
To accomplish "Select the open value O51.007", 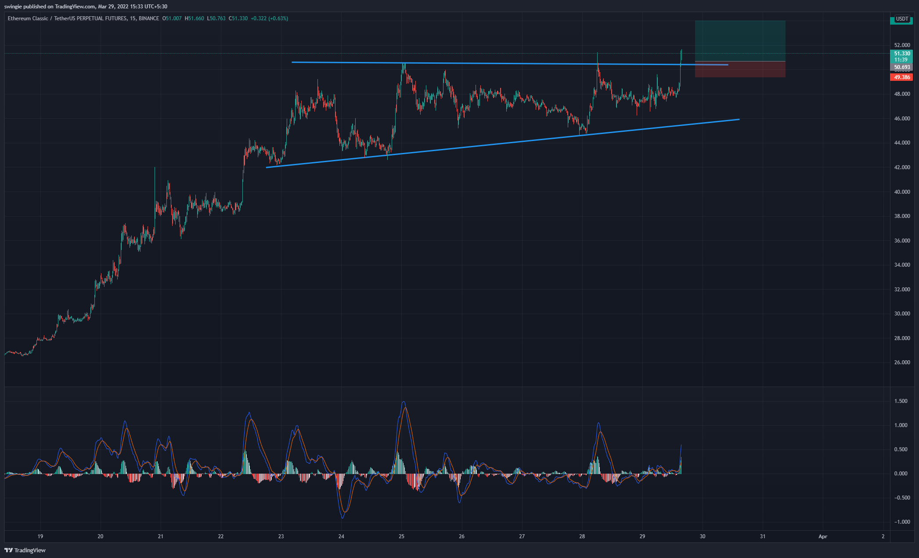I will 172,18.
